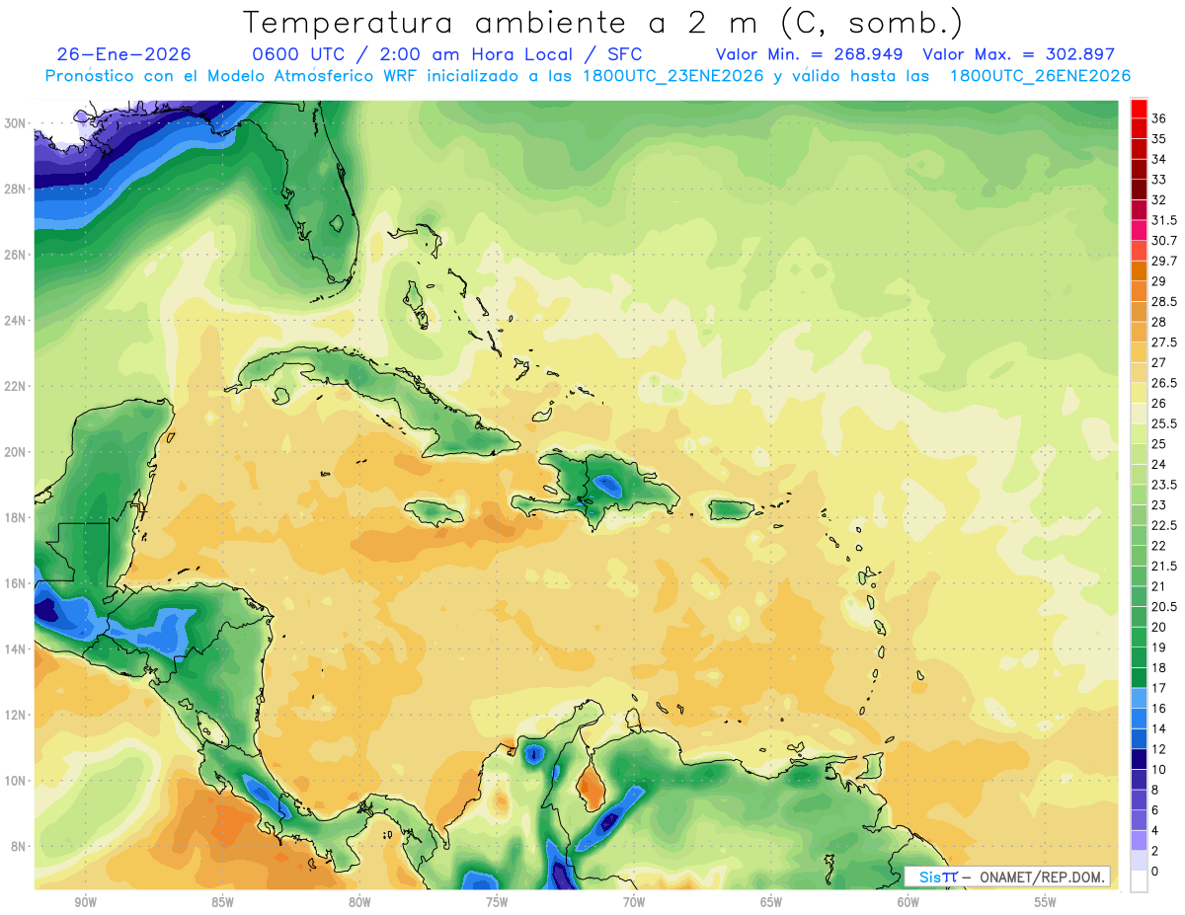Click the "17" color scale label

1159,688
